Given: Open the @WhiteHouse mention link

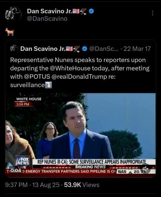Looking at the screenshot, I should 70,68.
